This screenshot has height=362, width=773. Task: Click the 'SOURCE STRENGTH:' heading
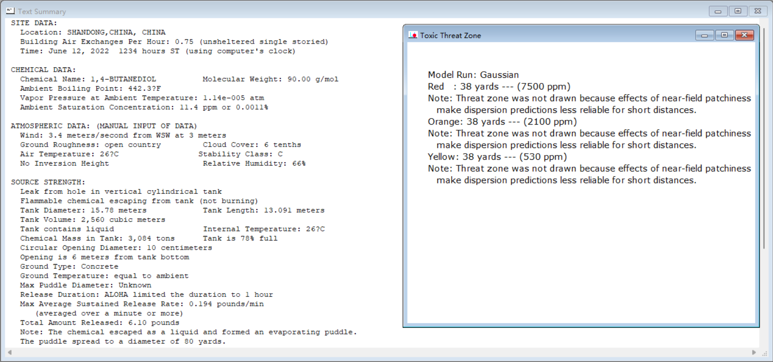click(48, 182)
